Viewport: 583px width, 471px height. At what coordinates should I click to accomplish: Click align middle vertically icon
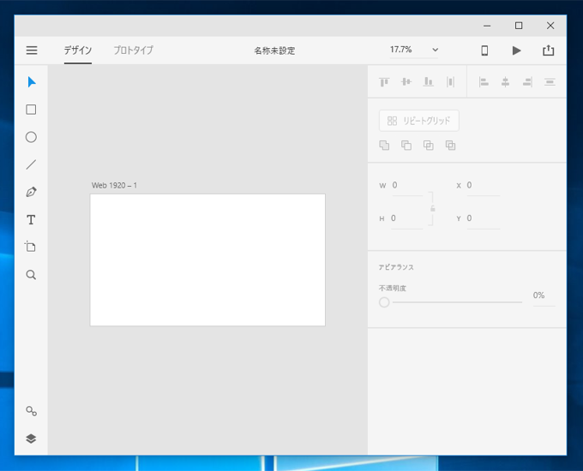(x=406, y=81)
